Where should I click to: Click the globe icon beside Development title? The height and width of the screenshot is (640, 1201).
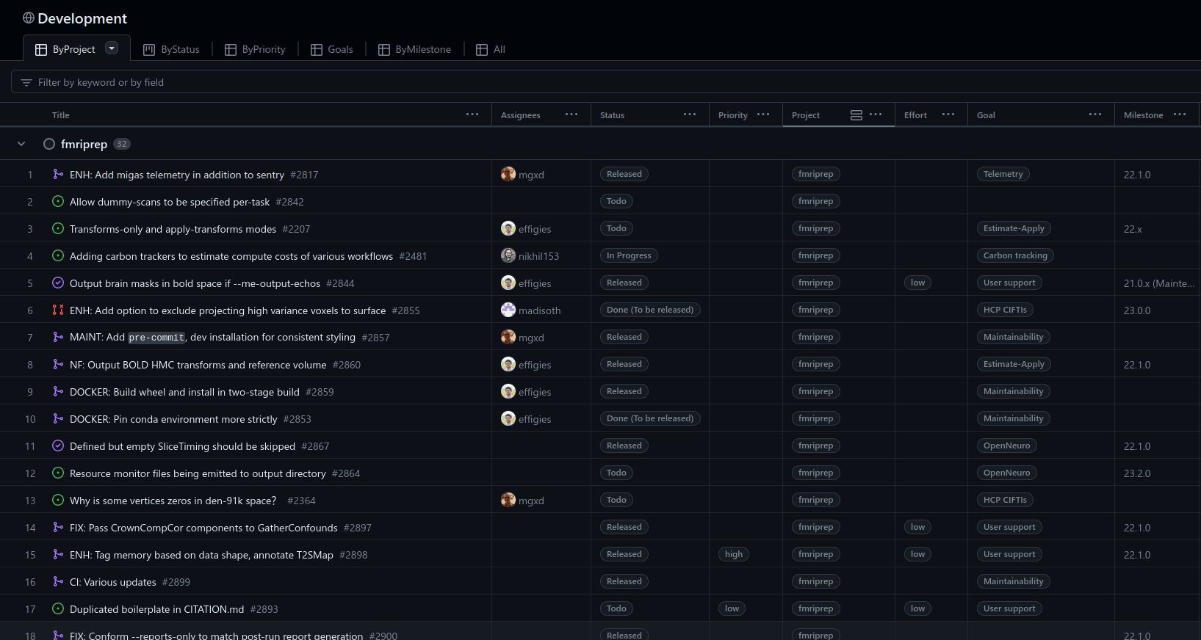[x=29, y=18]
